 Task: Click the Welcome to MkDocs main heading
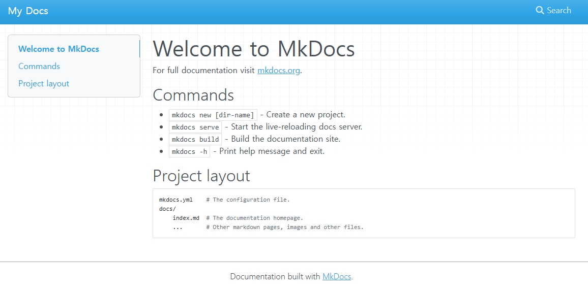[x=254, y=49]
